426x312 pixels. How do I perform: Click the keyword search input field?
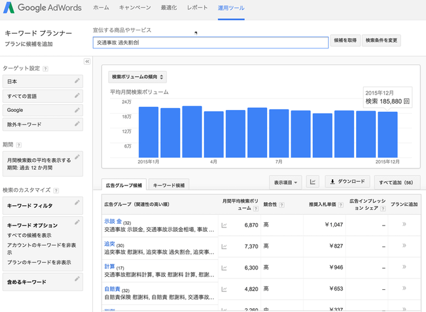point(210,43)
